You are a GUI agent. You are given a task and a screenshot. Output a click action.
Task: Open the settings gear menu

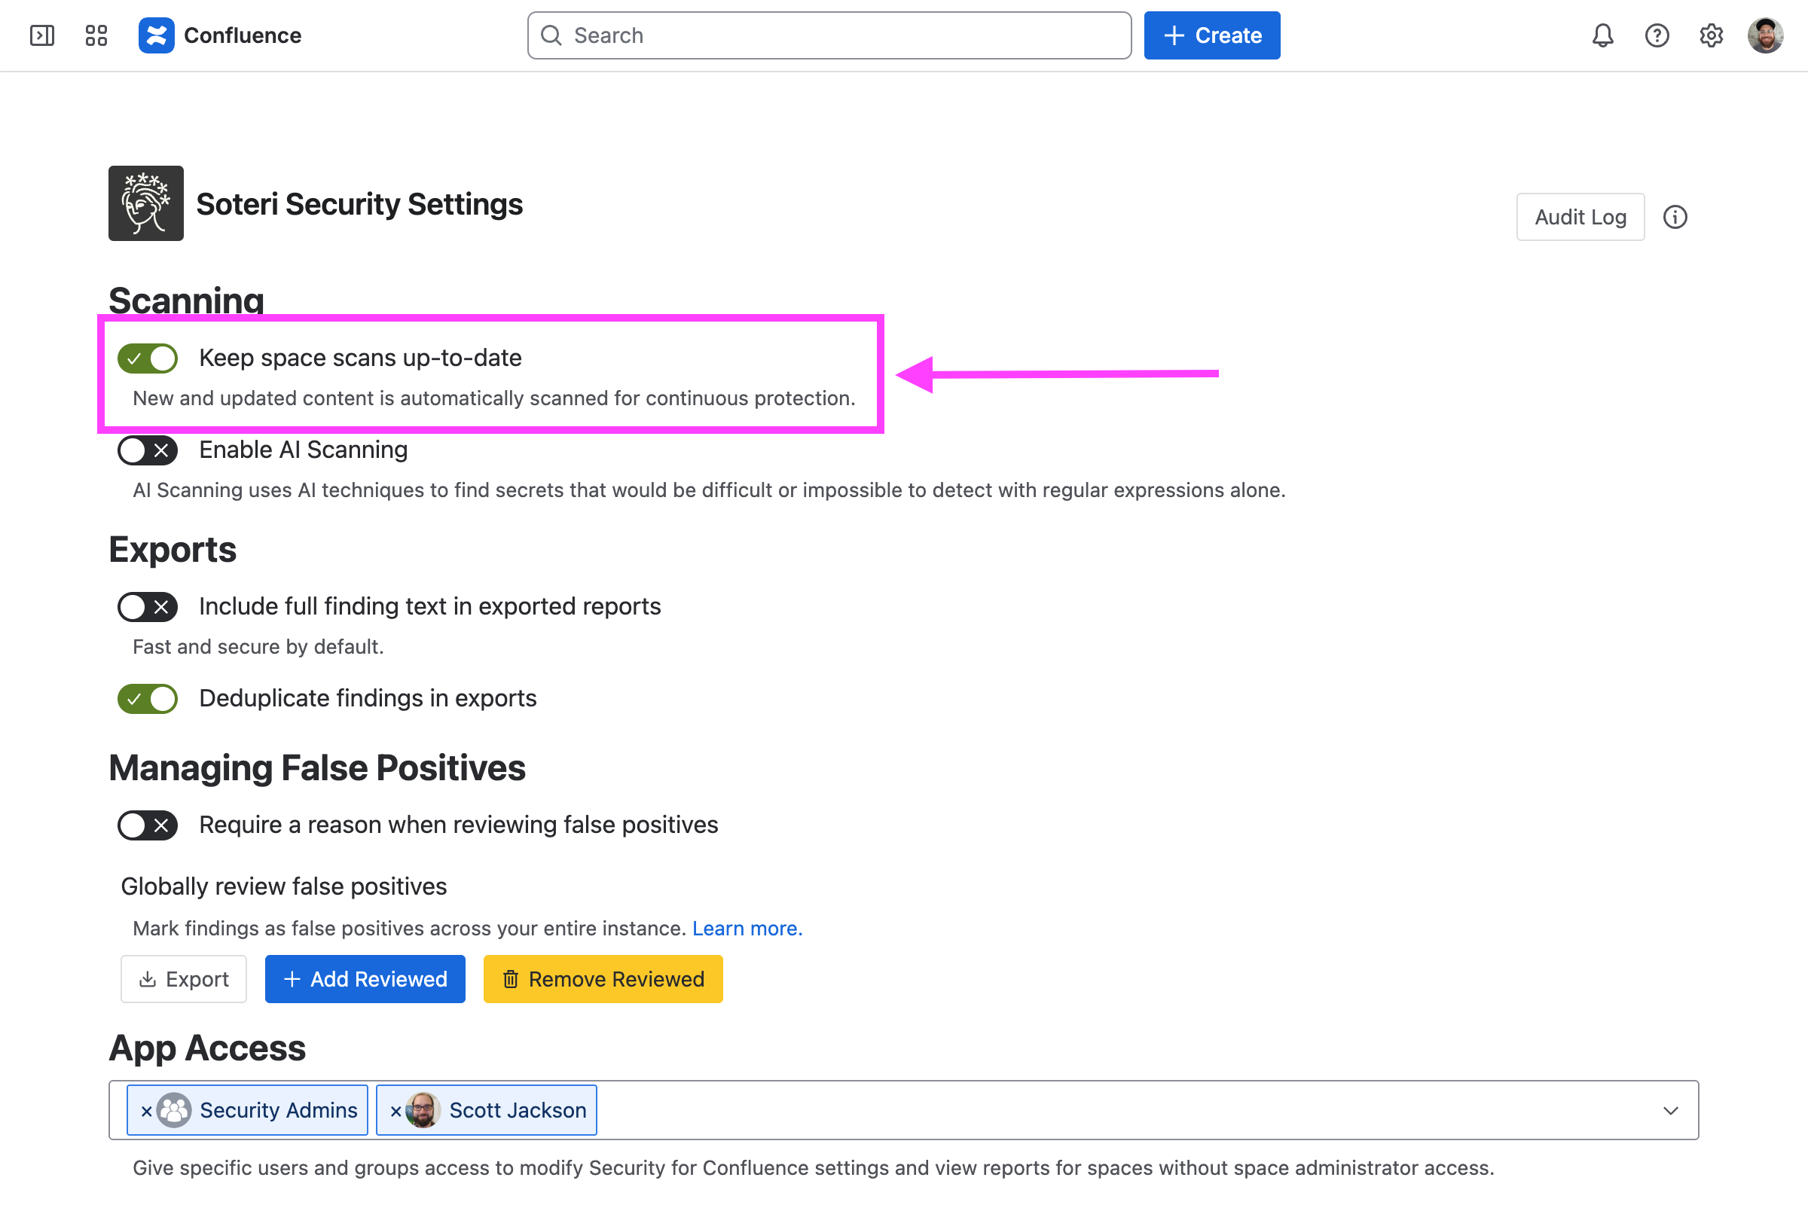(x=1711, y=35)
